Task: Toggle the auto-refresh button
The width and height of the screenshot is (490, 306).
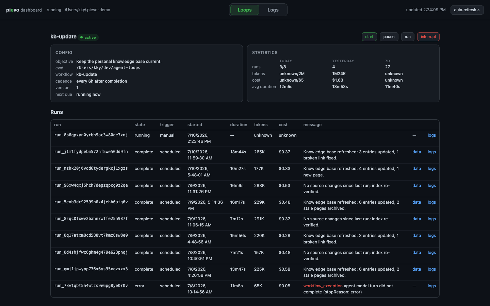Action: pos(467,10)
